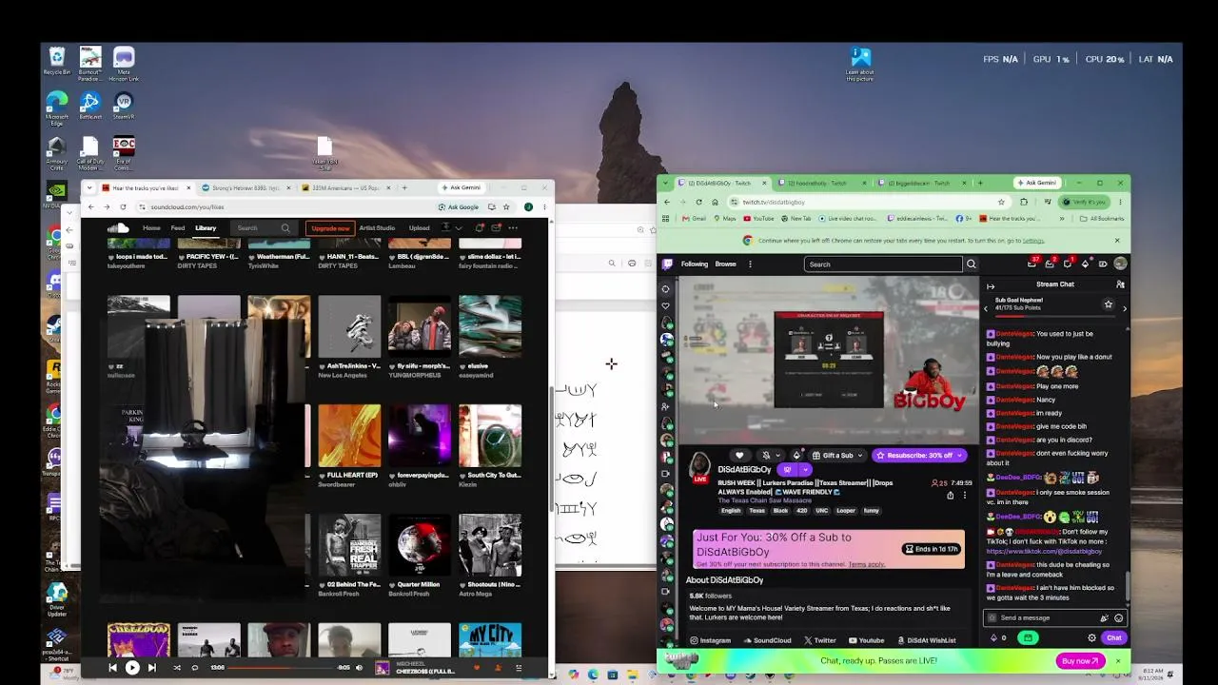The image size is (1218, 685).
Task: Open Artist Studio on SoundCloud
Action: (x=377, y=228)
